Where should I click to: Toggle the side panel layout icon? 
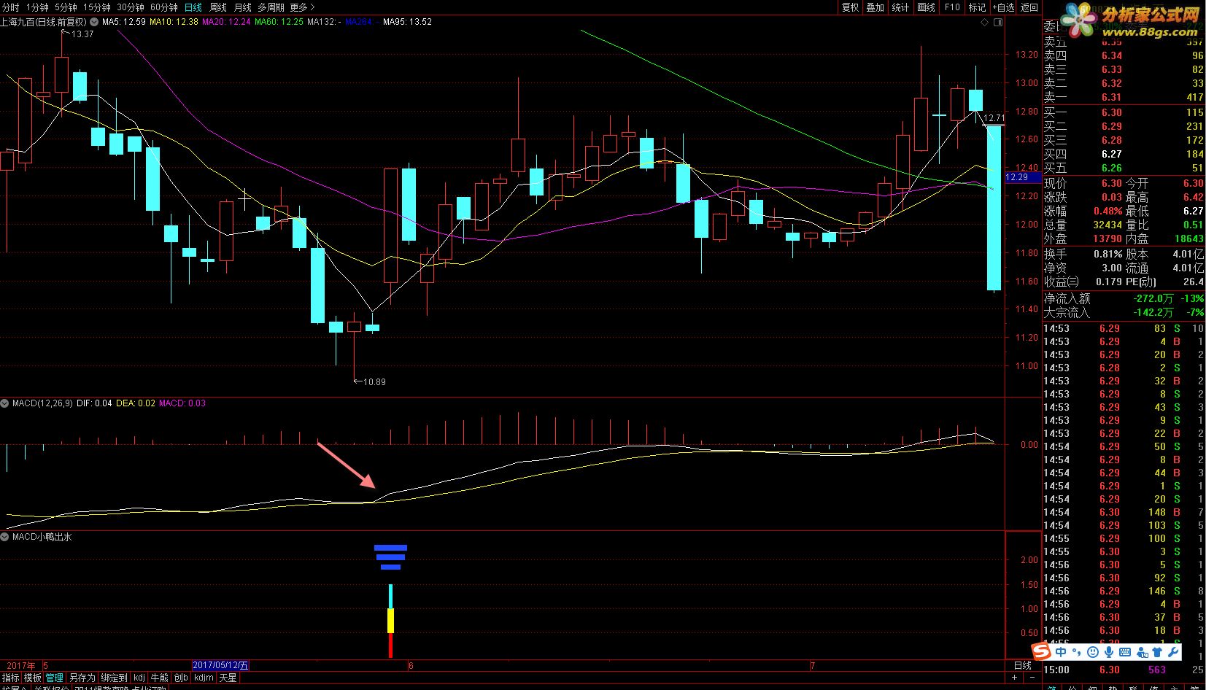click(998, 22)
